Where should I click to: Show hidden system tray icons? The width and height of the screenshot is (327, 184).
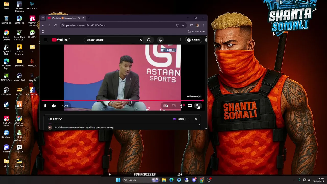[x=294, y=180]
